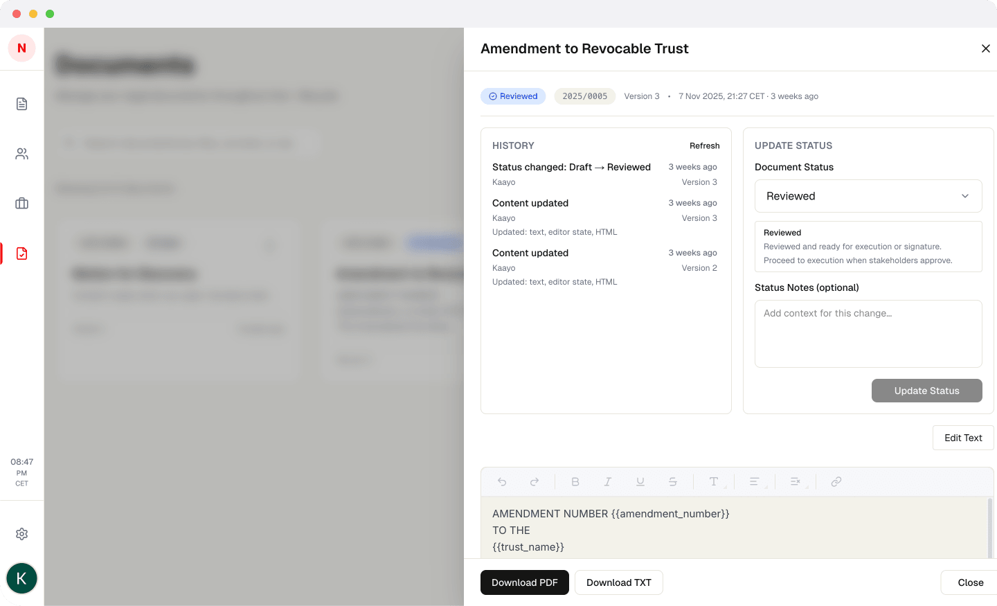Open the text style dropdown
Viewport: 997px width, 606px height.
coord(714,481)
